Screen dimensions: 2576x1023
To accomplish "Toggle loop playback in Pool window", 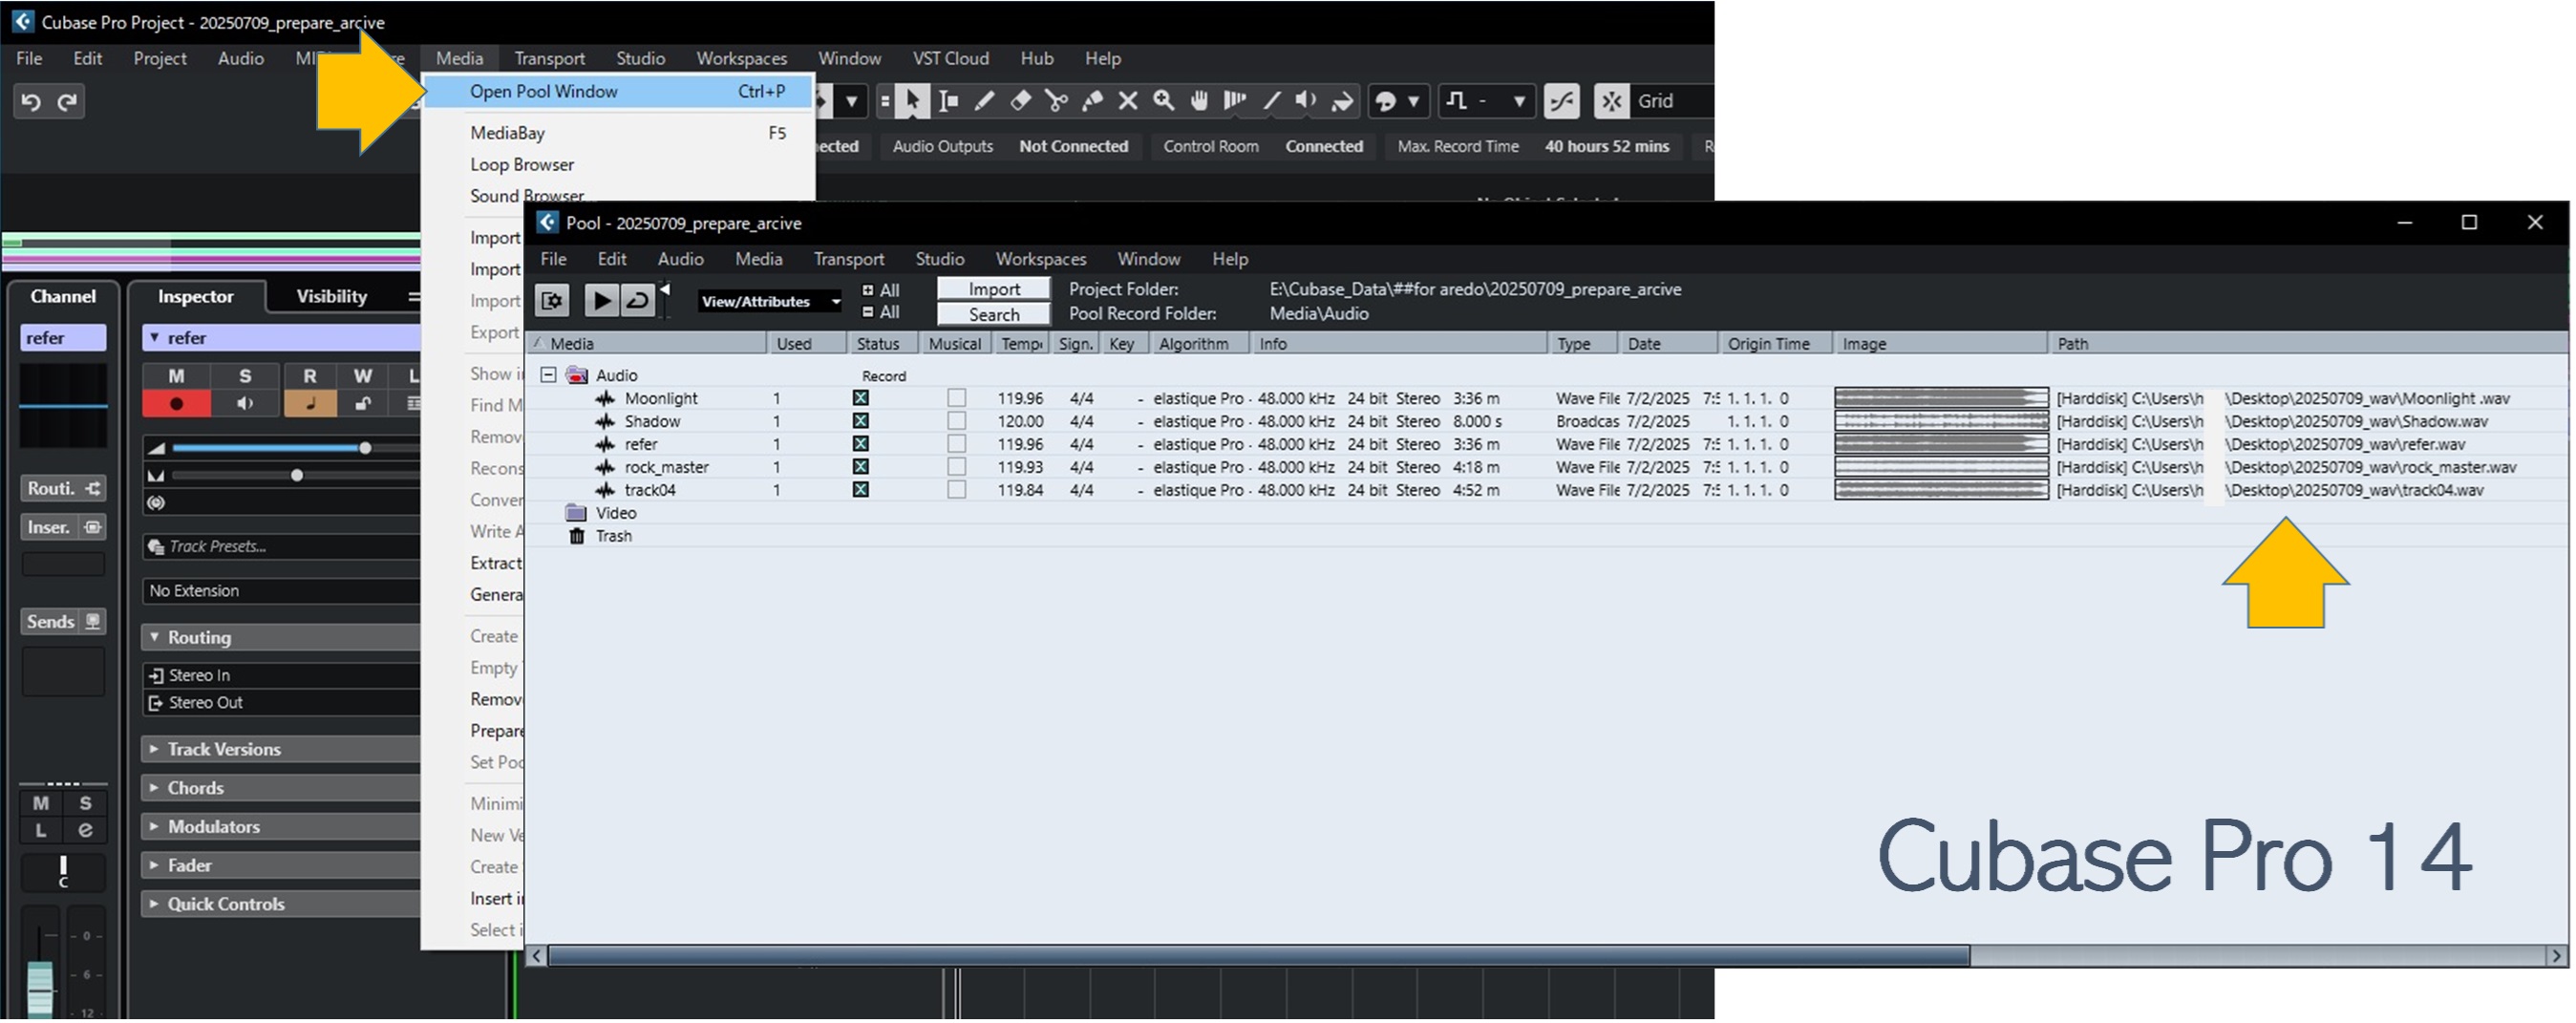I will tap(637, 301).
